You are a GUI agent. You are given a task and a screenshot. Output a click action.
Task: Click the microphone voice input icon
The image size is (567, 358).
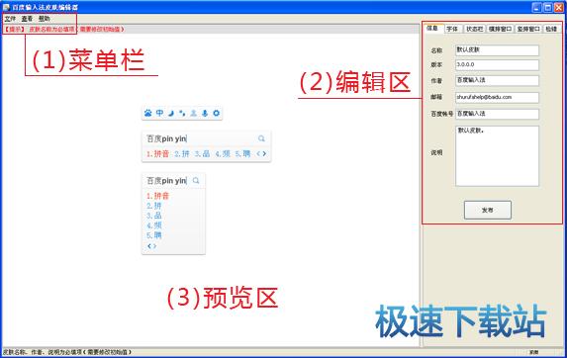(x=205, y=113)
